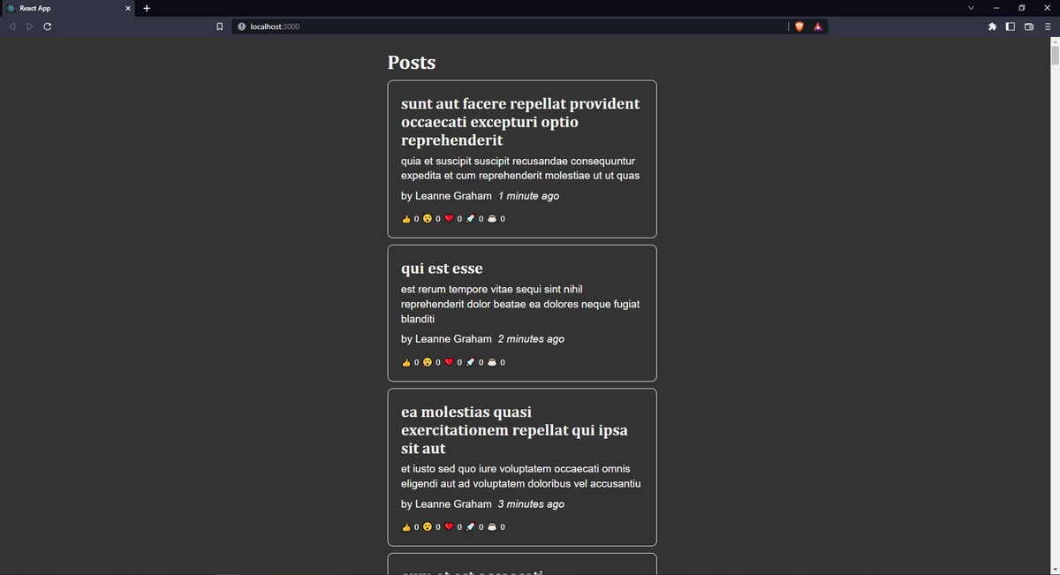Click the scrollbar up arrow
Viewport: 1060px width, 575px height.
coord(1055,41)
